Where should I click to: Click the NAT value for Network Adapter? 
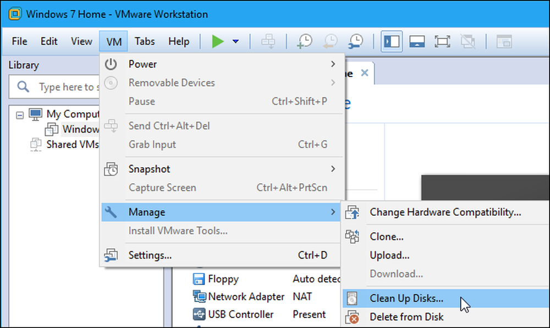tap(302, 297)
